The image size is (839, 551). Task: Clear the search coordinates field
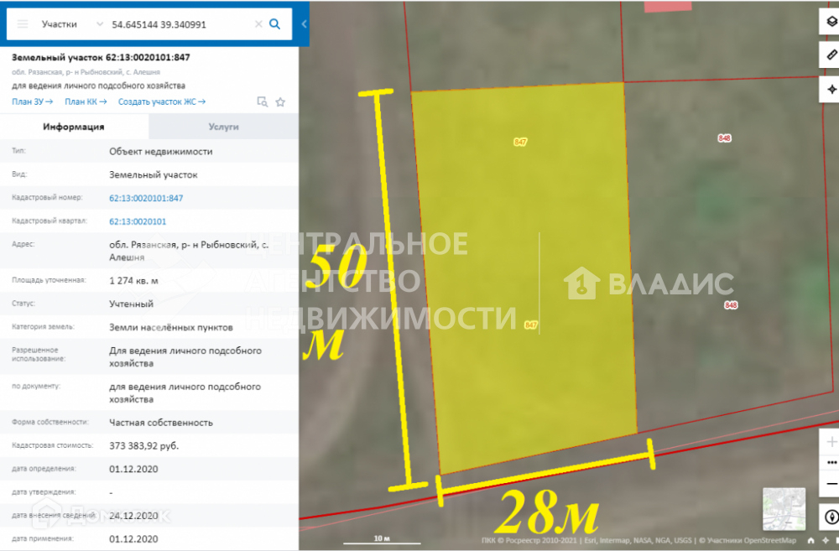point(258,24)
